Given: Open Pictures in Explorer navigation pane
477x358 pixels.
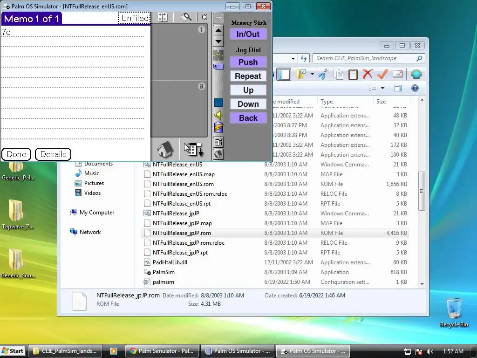Looking at the screenshot, I should tap(89, 183).
